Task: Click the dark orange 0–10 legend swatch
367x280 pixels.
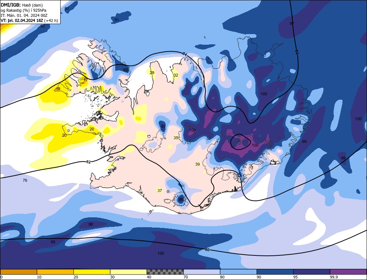Action: (x=18, y=272)
